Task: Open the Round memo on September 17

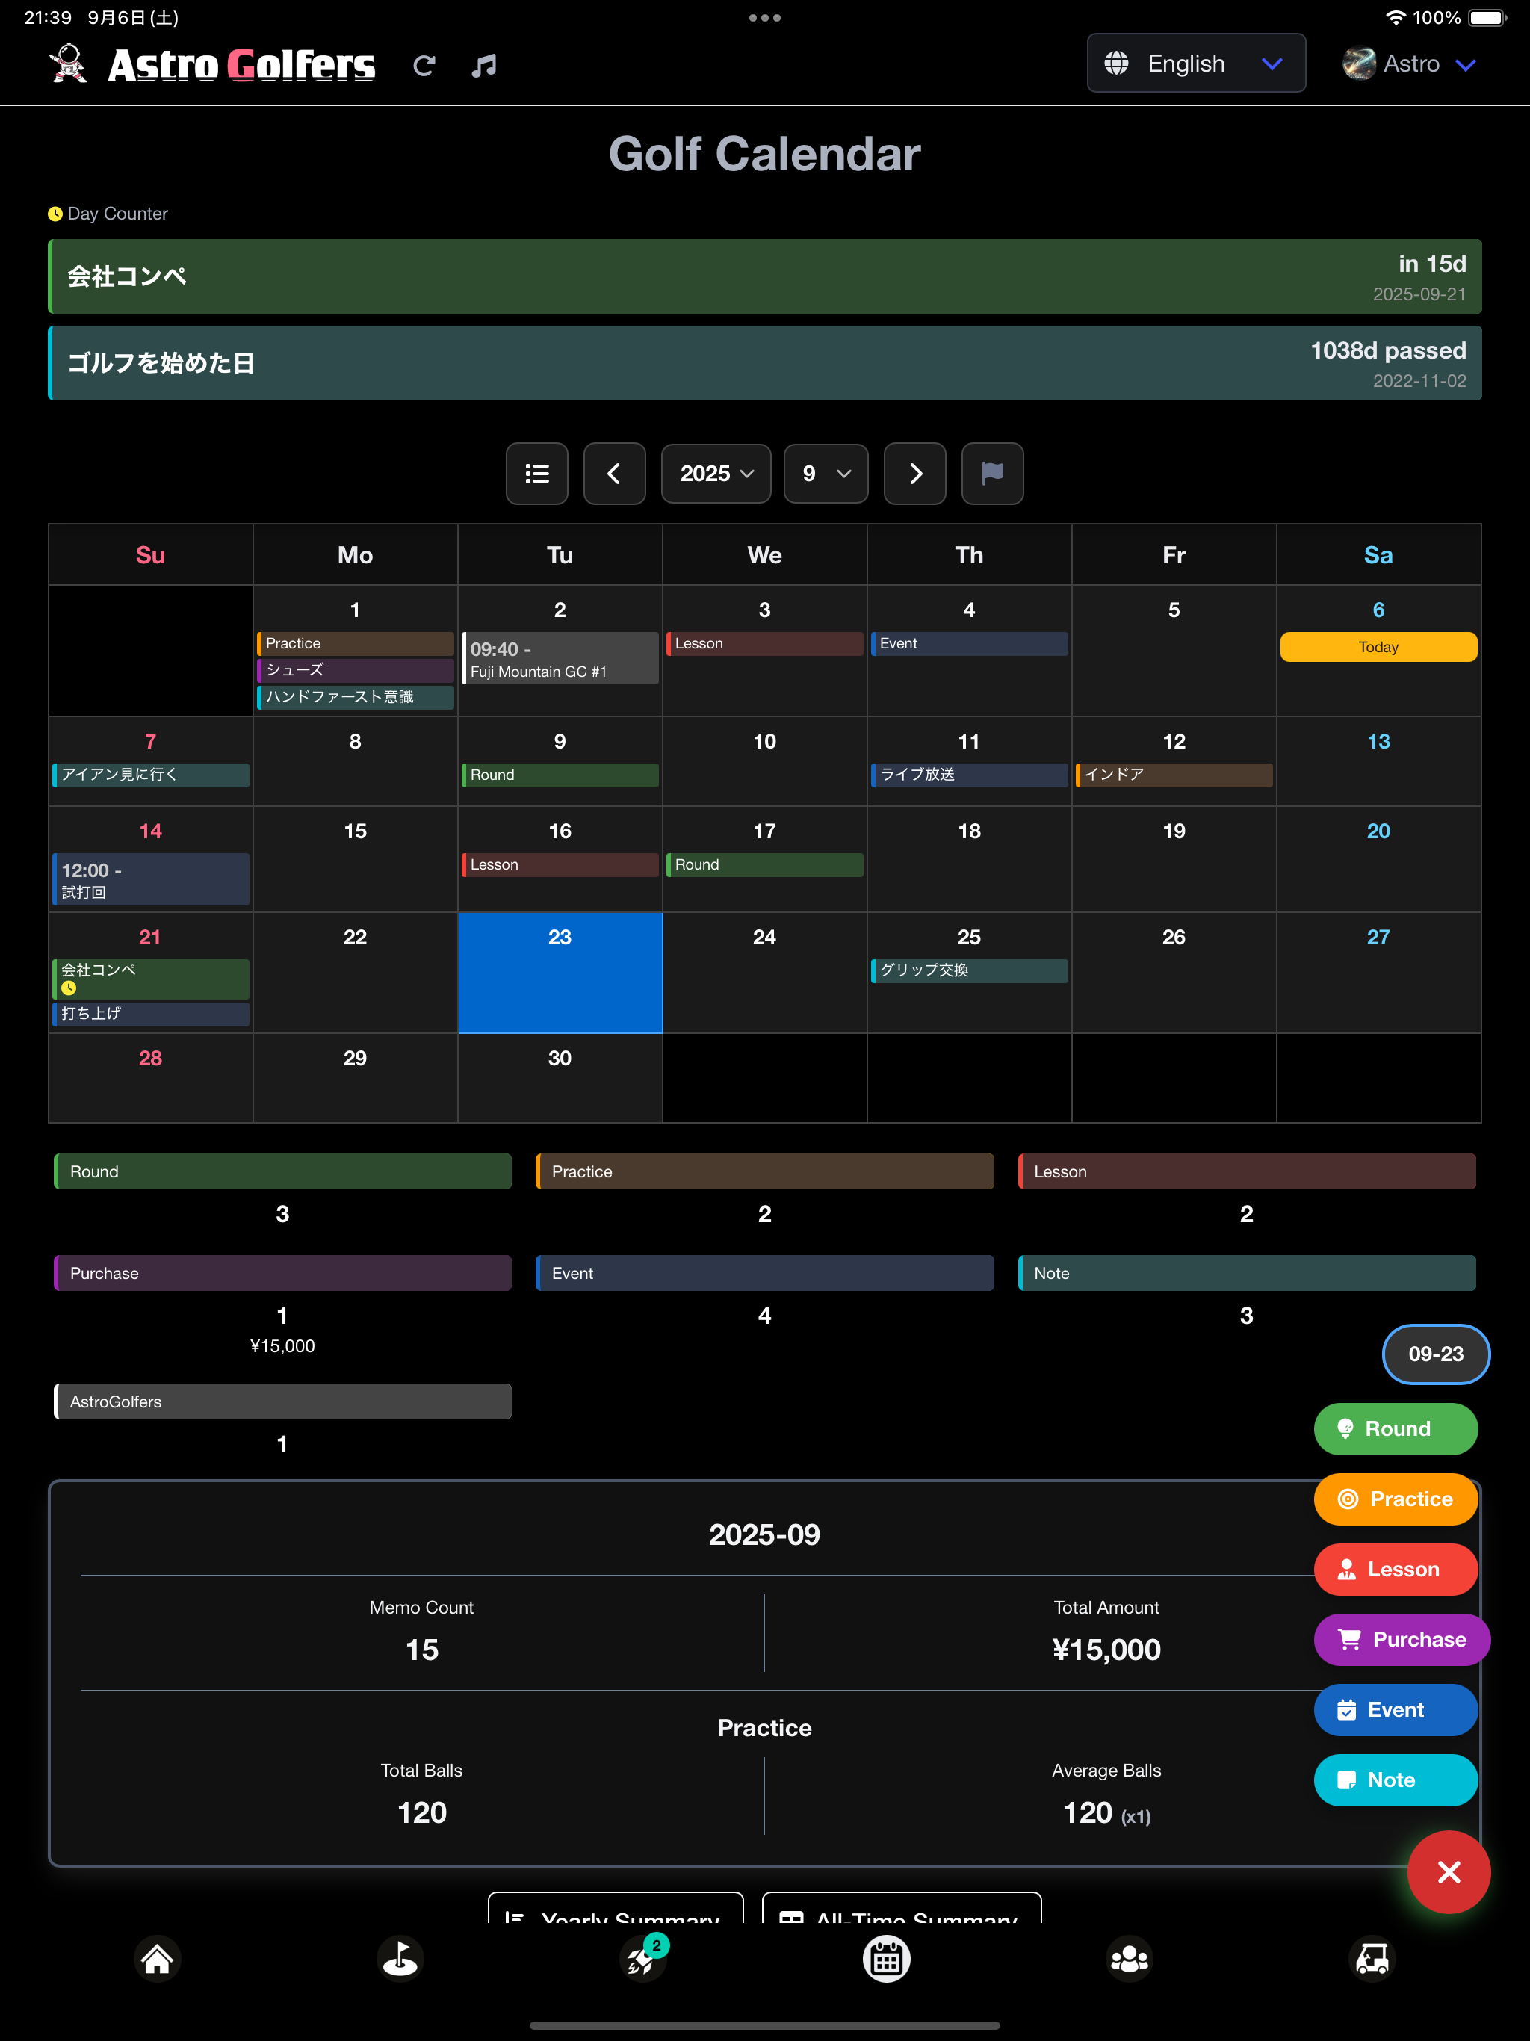Action: [765, 864]
